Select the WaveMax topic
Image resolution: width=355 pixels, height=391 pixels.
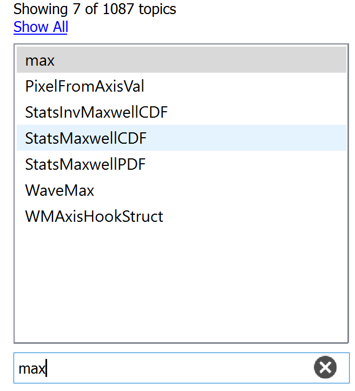pyautogui.click(x=181, y=190)
